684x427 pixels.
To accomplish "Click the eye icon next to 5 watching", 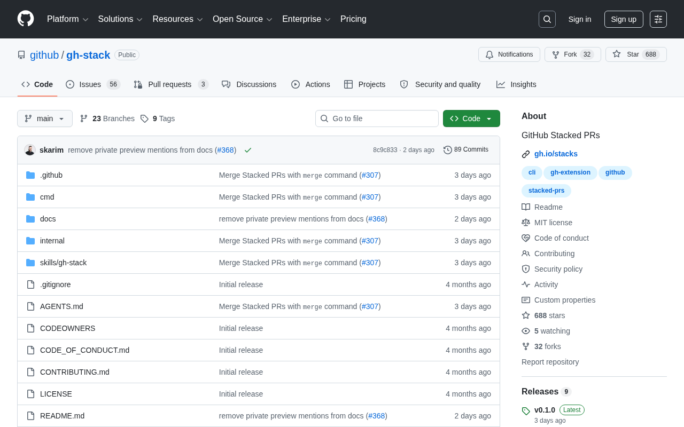I will pos(526,331).
